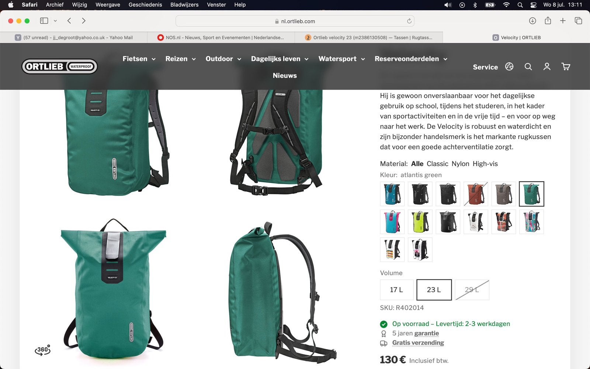This screenshot has height=369, width=590.
Task: Click the now-playing icon in menu bar
Action: pyautogui.click(x=462, y=5)
